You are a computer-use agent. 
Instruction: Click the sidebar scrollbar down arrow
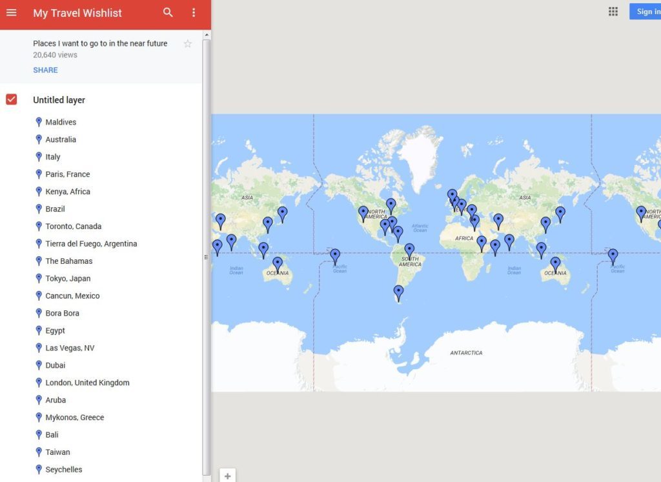tap(207, 477)
